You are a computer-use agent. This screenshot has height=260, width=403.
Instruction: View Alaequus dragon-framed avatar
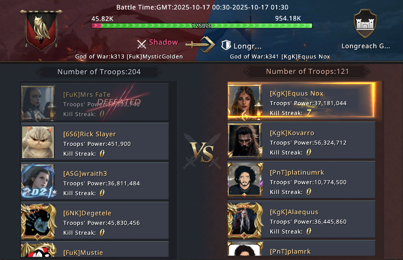(x=245, y=220)
